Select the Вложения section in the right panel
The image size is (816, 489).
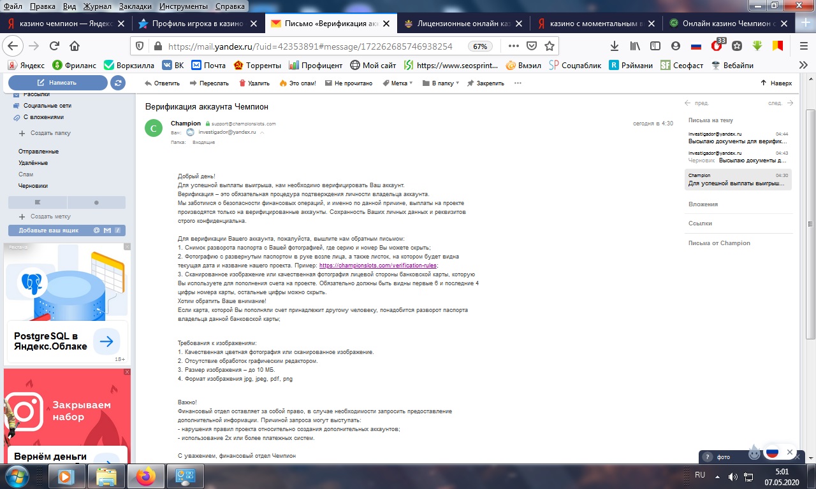tap(703, 204)
